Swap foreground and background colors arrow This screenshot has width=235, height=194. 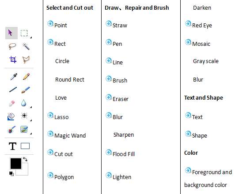tap(25, 159)
